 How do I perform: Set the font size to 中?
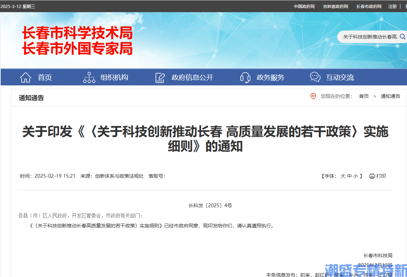349,176
